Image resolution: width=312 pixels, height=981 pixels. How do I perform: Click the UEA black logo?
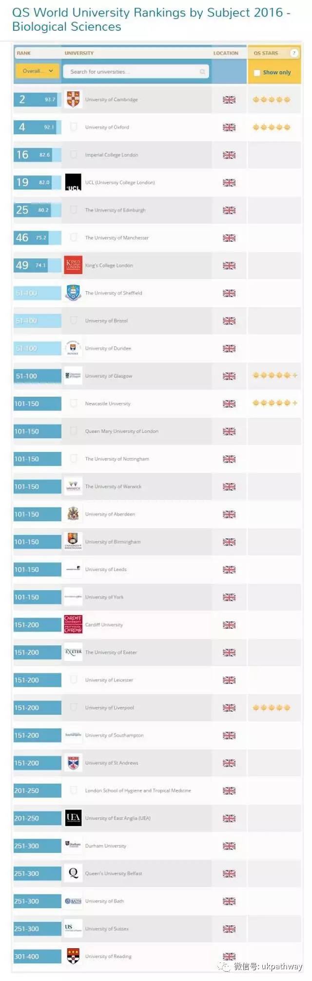click(73, 818)
